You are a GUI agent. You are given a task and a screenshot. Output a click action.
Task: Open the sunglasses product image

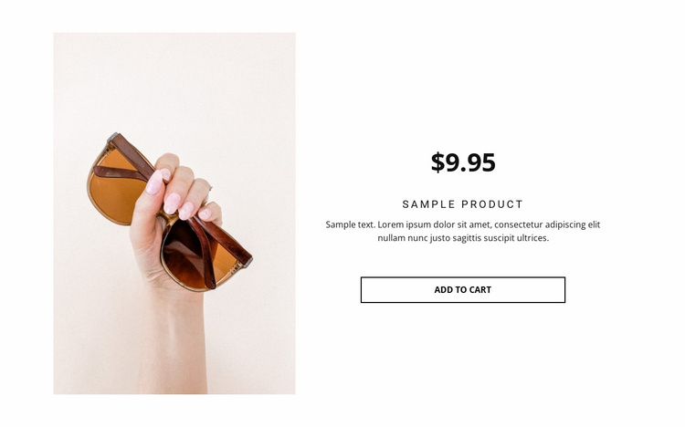coord(174,213)
